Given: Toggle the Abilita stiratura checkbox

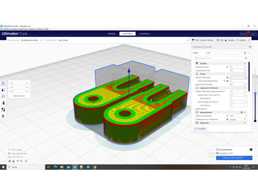Looking at the screenshot, I should coord(231,109).
